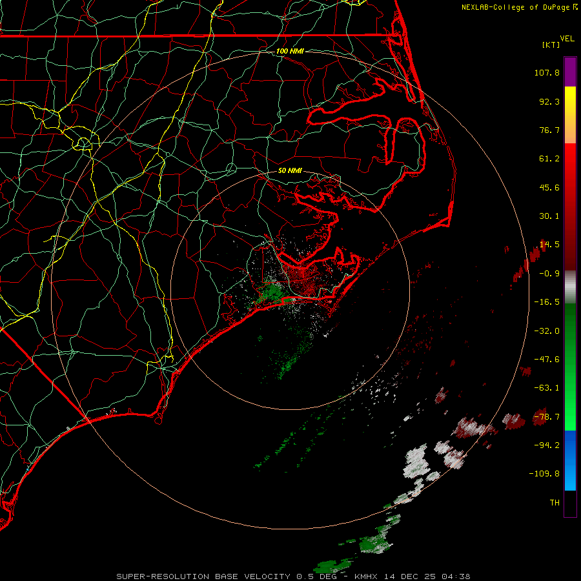Click the 14.5 legend value
This screenshot has width=581, height=581.
click(x=549, y=245)
